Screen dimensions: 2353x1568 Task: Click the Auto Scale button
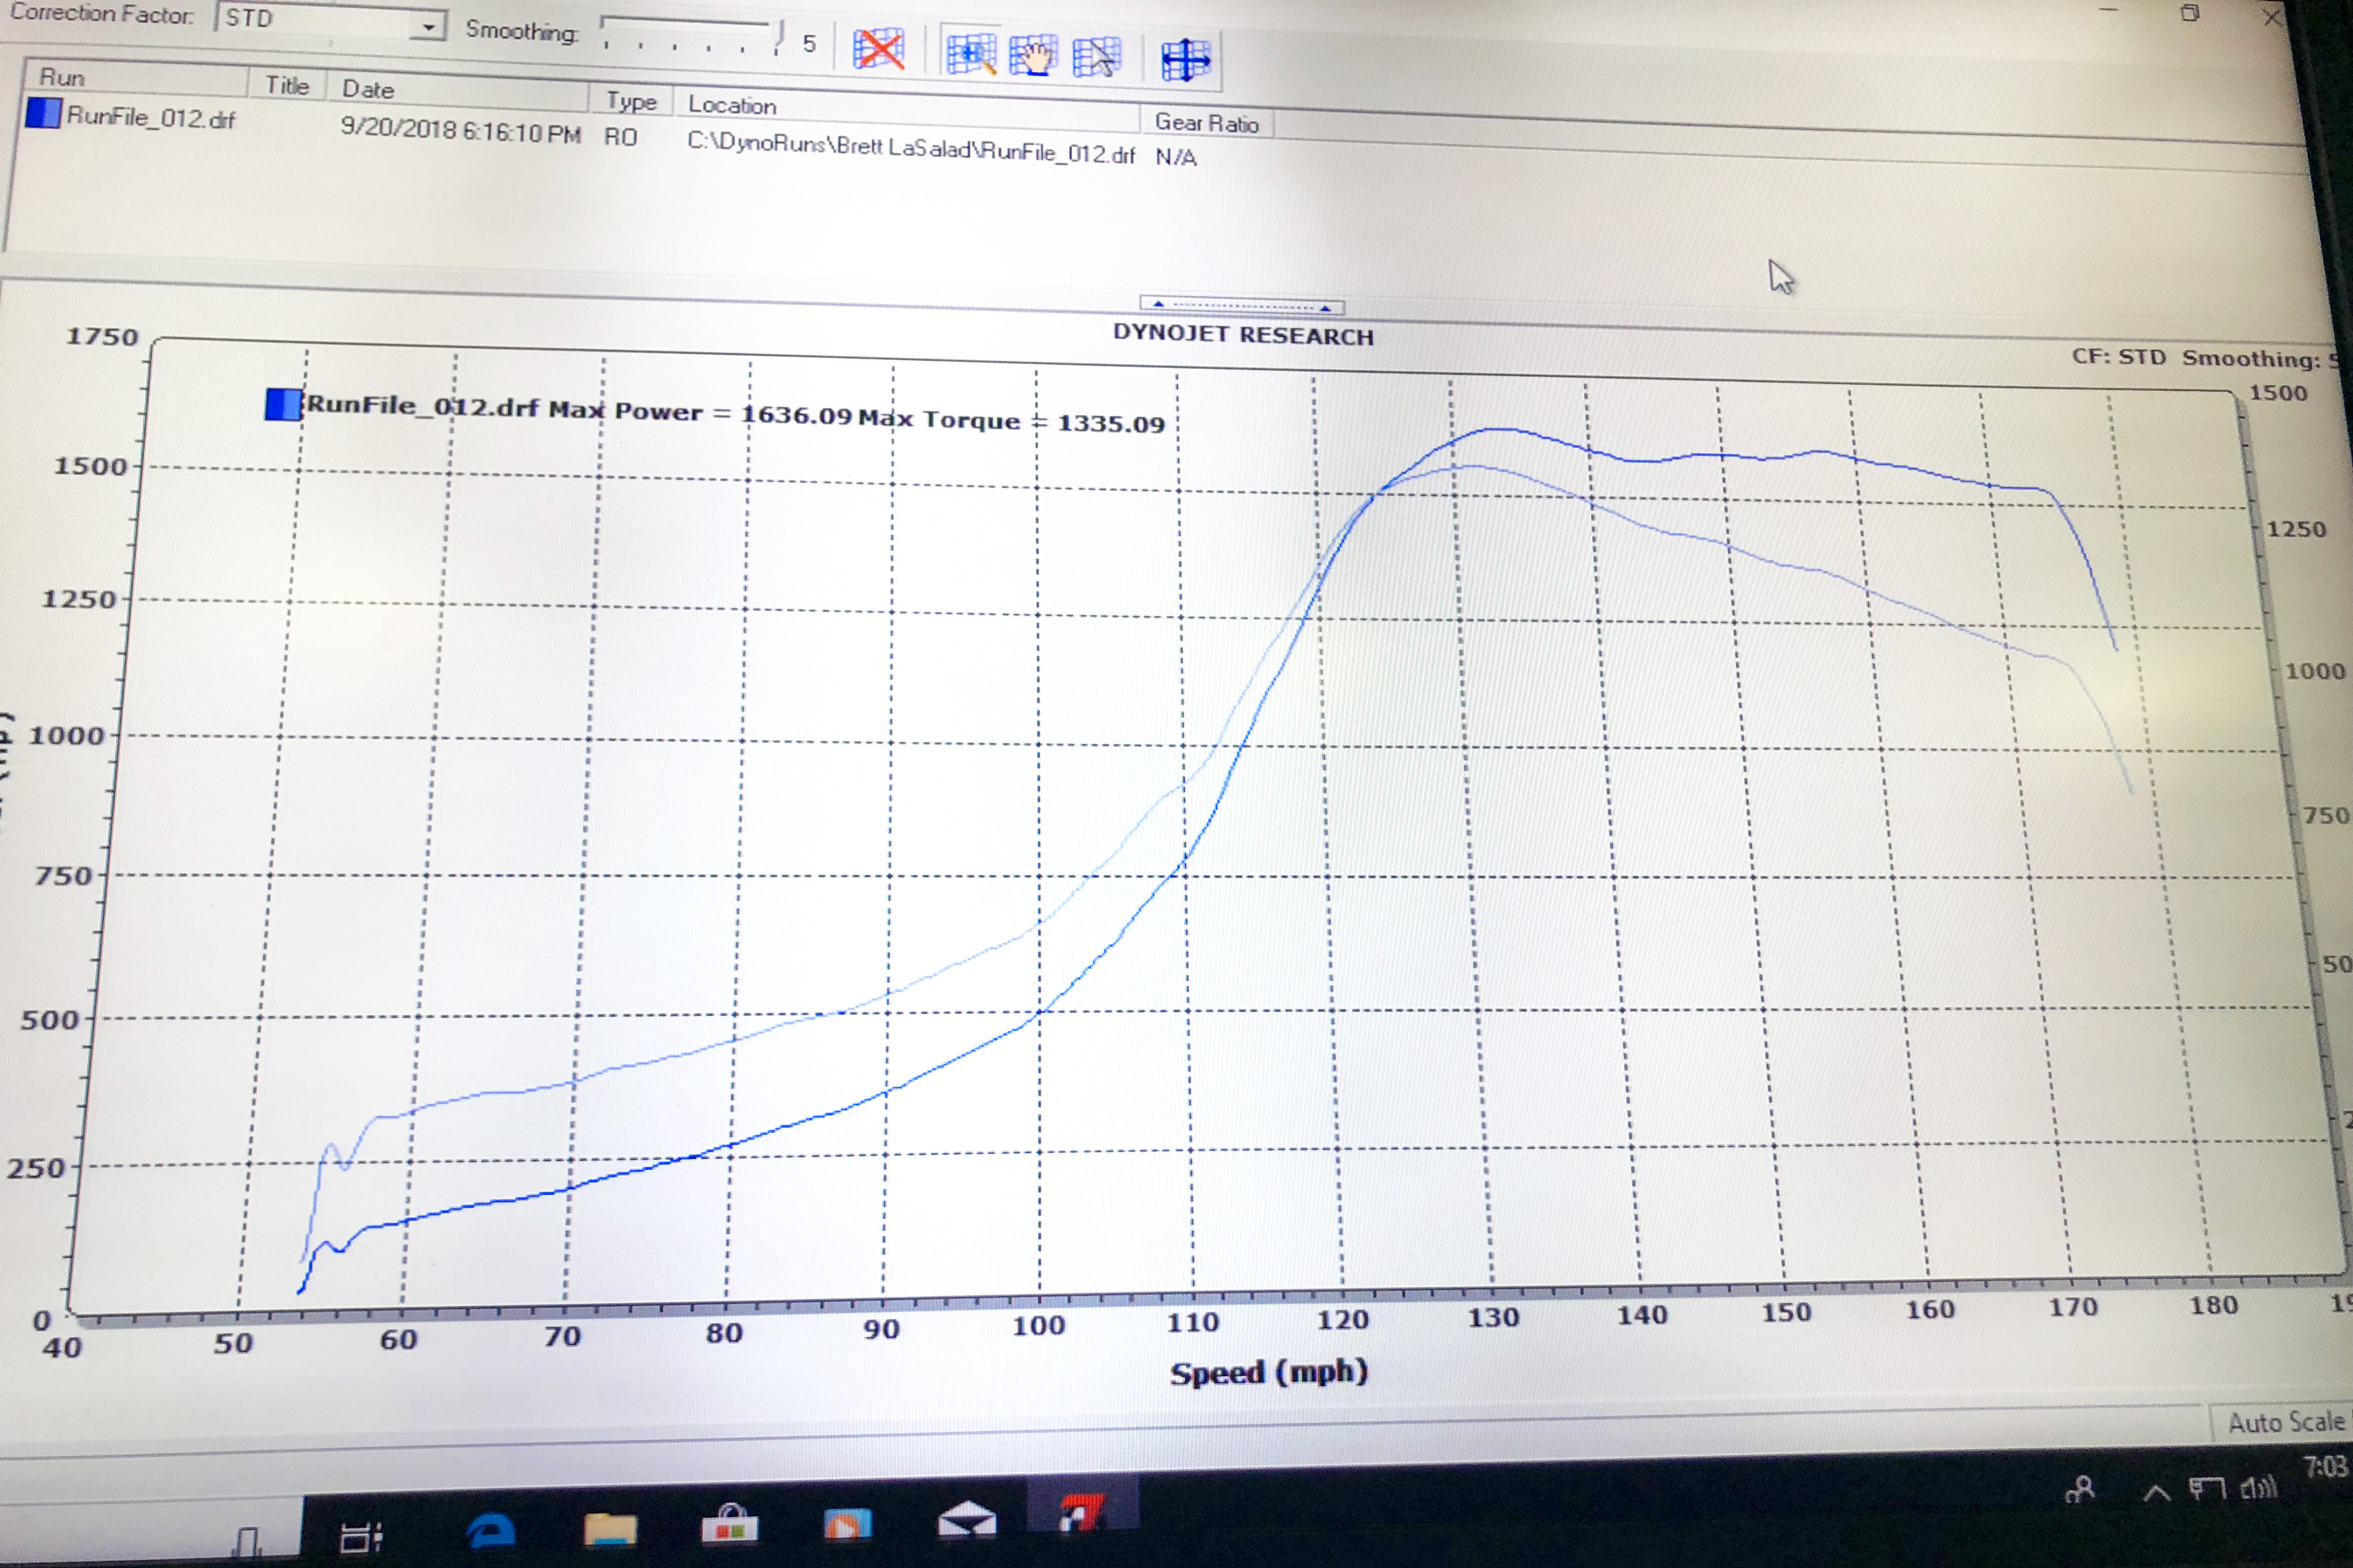(x=2285, y=1421)
